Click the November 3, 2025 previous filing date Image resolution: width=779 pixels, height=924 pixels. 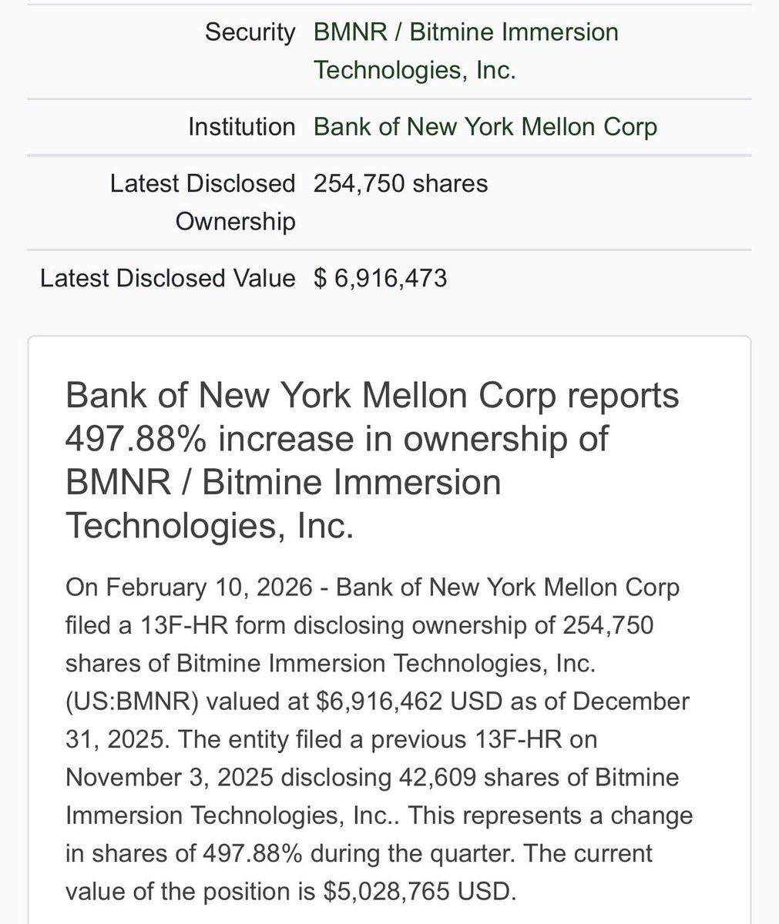point(169,777)
